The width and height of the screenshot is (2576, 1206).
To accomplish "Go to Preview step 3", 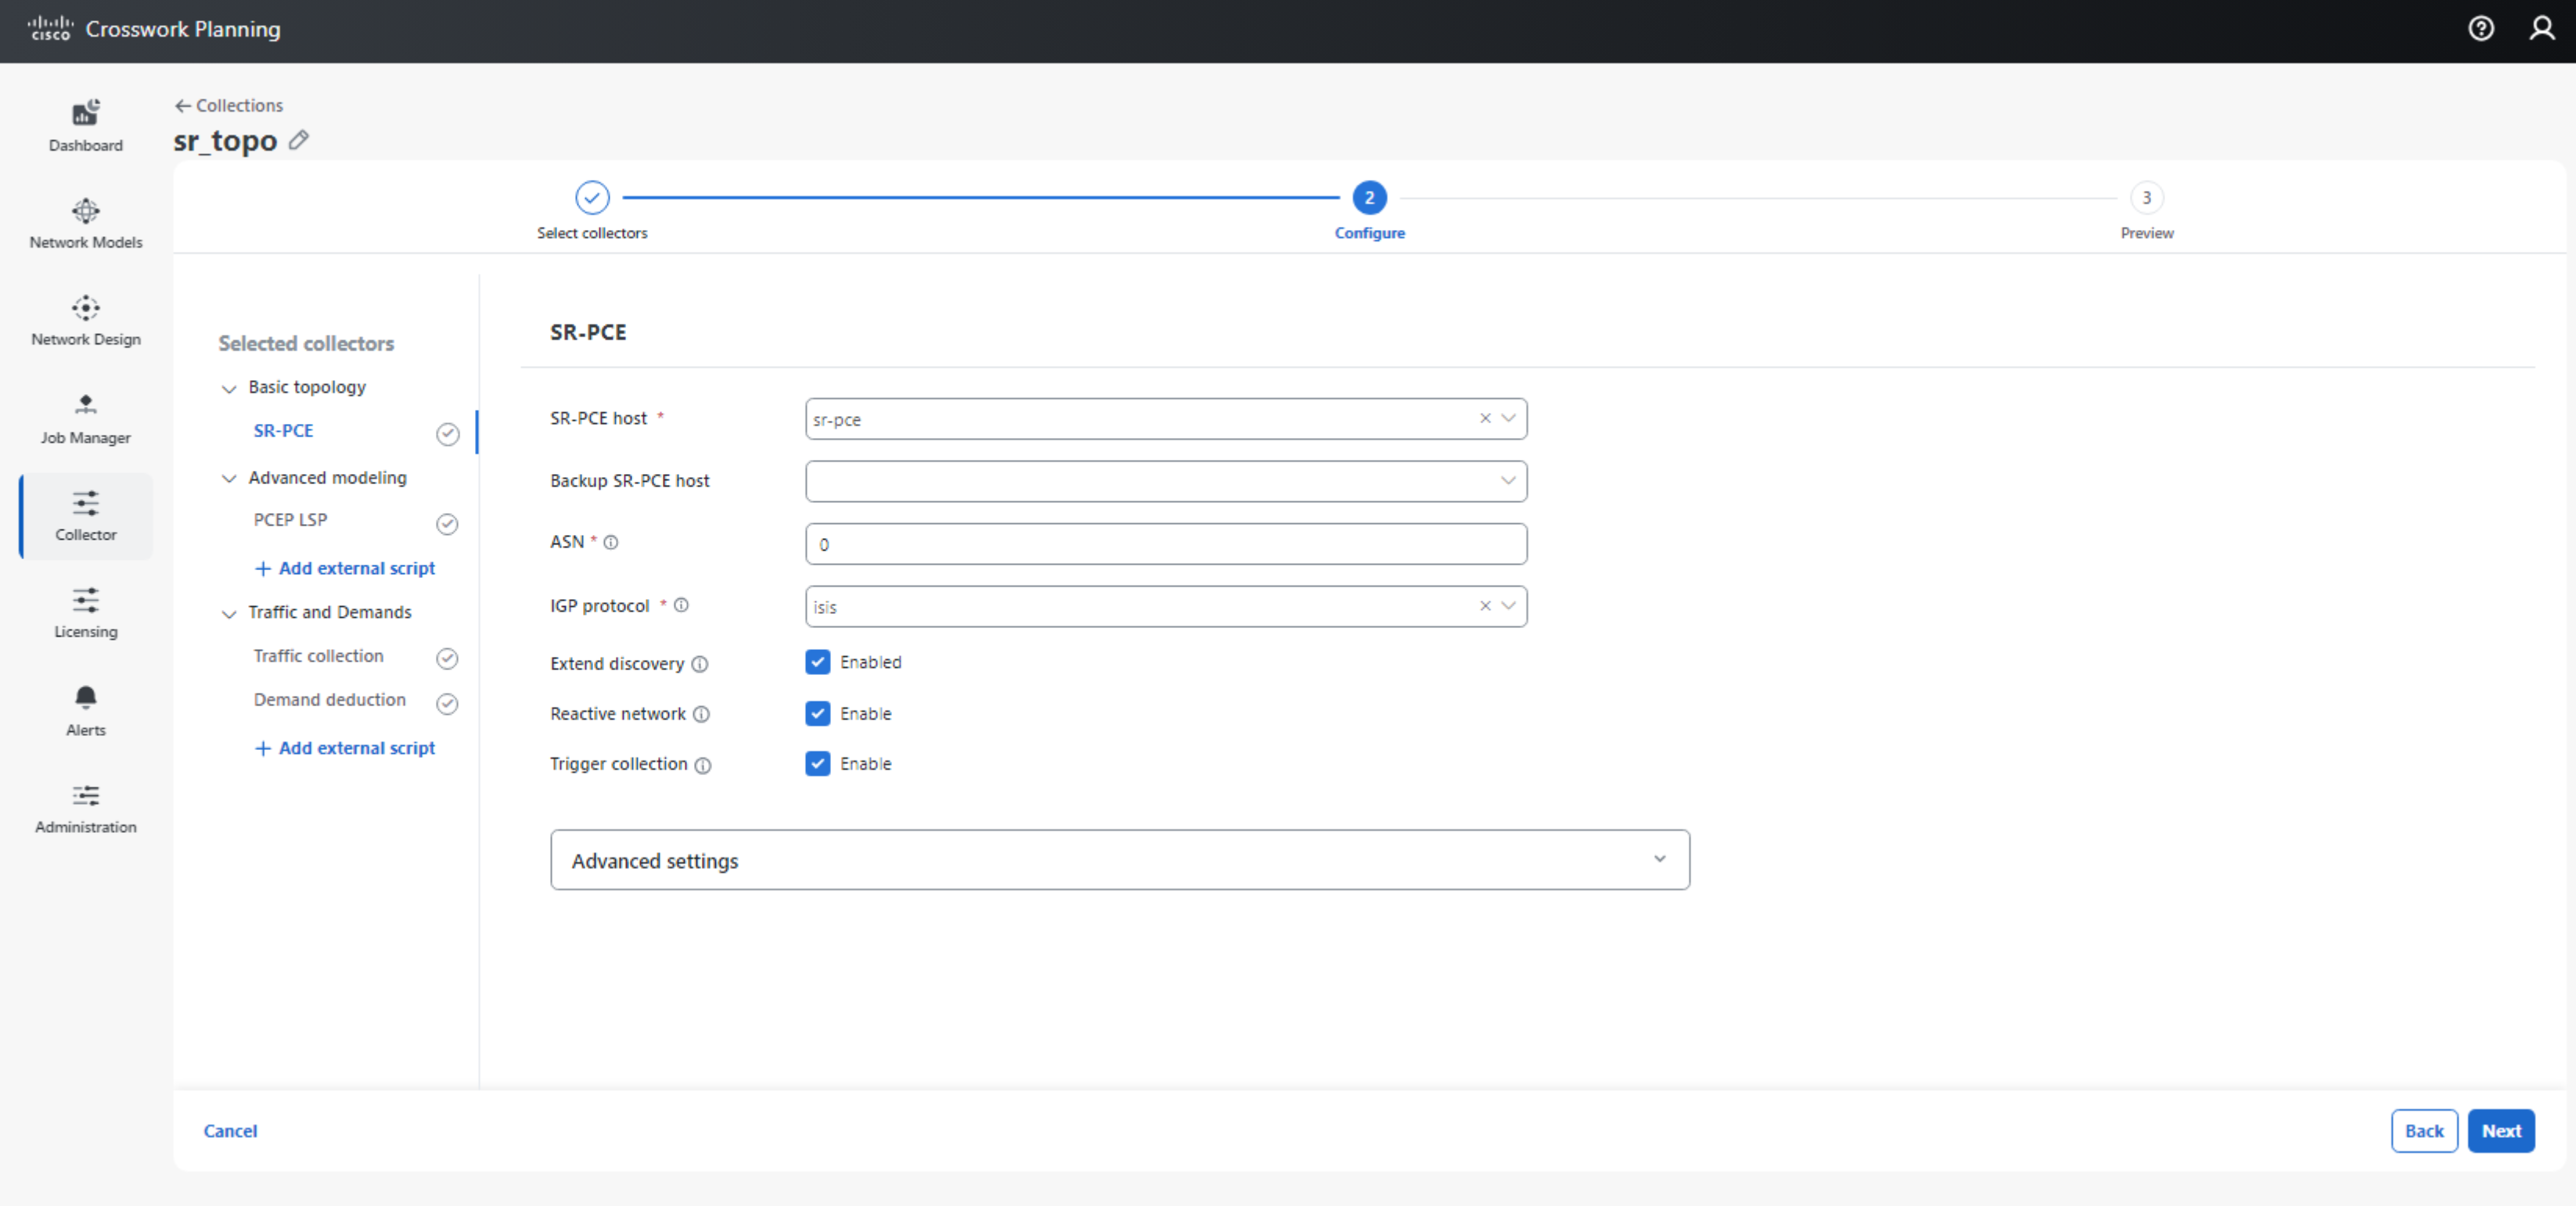I will [x=2146, y=198].
